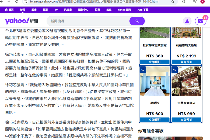Open the thumbnail below 你可能會喜歡
Viewport: 210px width, 140px height.
tap(170, 138)
